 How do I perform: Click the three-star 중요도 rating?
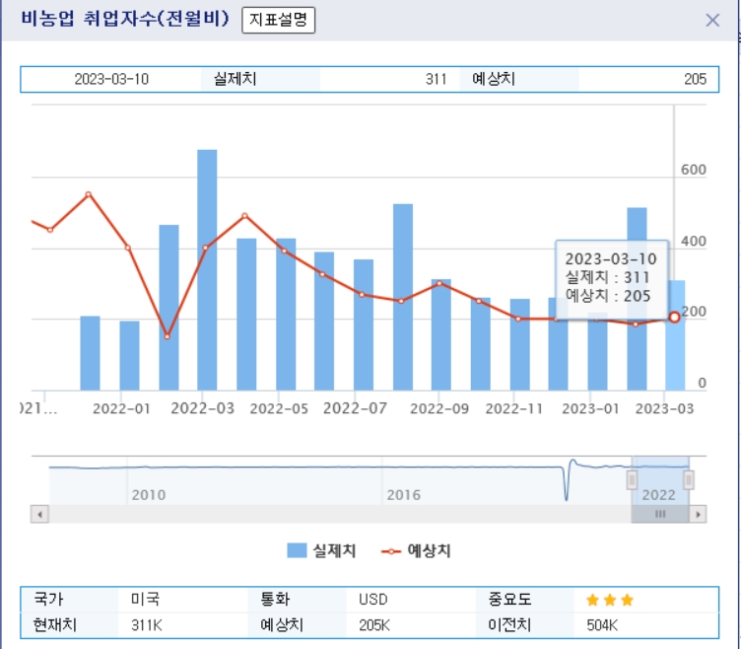[x=610, y=600]
